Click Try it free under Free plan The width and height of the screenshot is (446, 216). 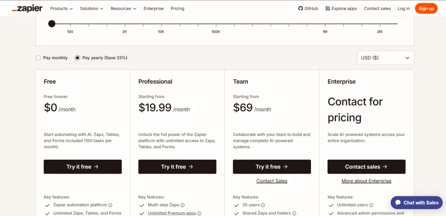[x=83, y=167]
